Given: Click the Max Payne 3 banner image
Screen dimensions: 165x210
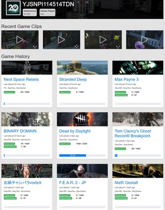Looking at the screenshot, I should tap(138, 68).
